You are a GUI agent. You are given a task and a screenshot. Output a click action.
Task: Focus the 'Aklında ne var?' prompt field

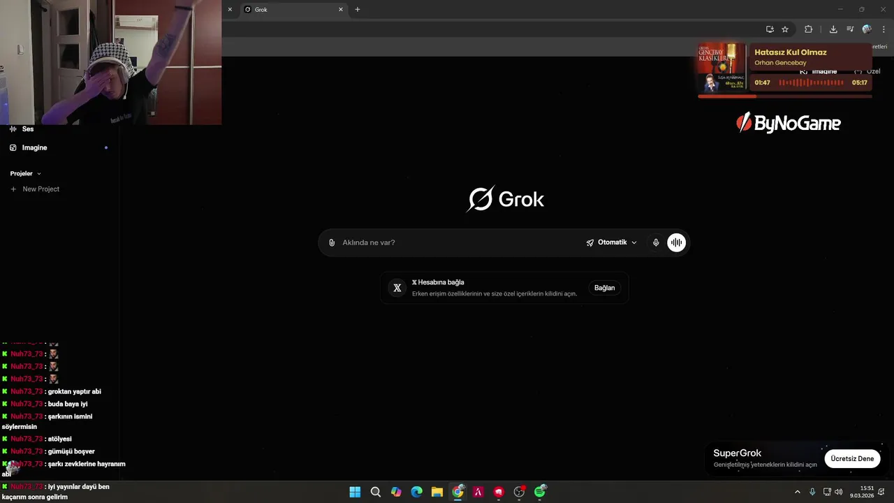(x=460, y=242)
